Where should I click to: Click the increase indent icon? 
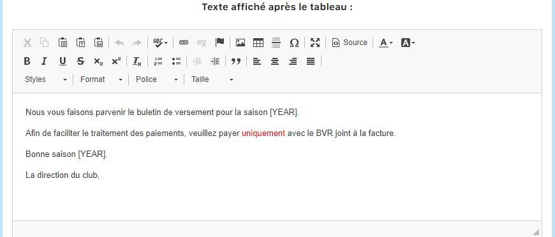click(x=215, y=62)
